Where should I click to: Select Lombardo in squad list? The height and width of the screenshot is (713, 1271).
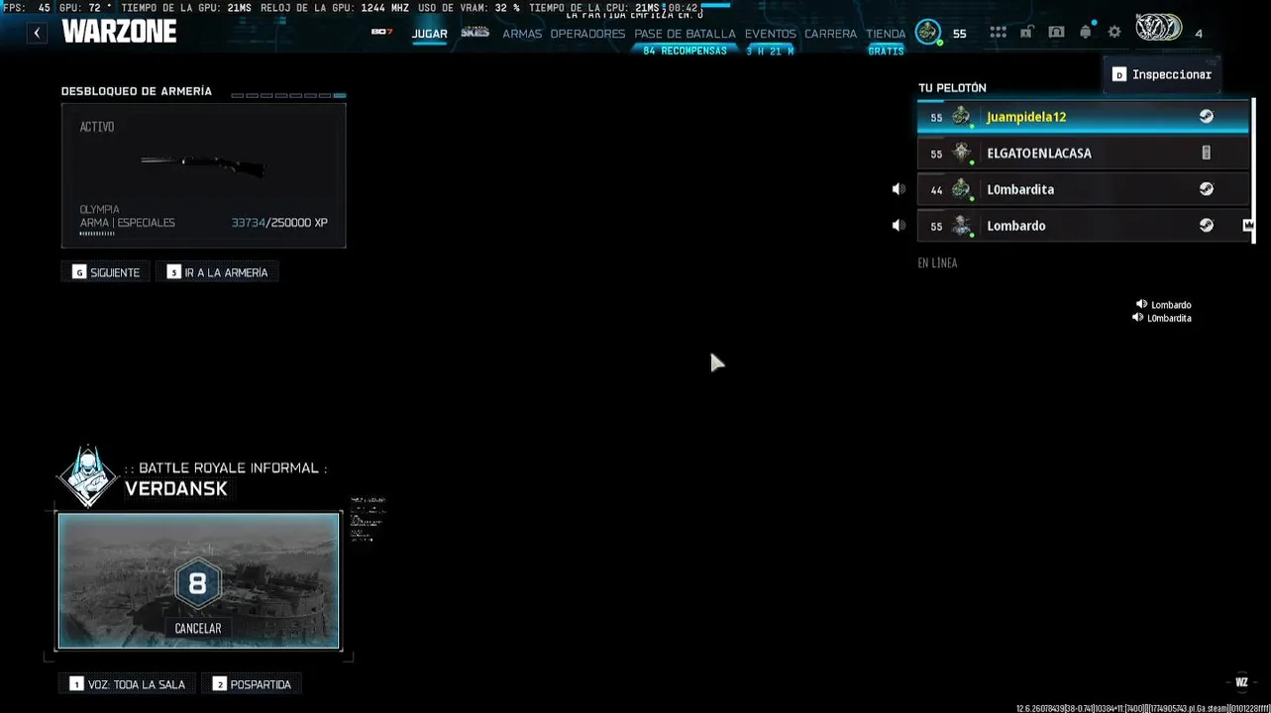tap(1084, 226)
